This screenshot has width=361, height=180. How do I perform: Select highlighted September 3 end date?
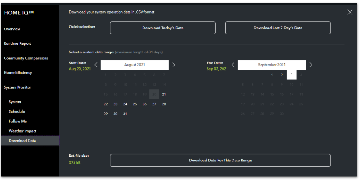pos(291,75)
